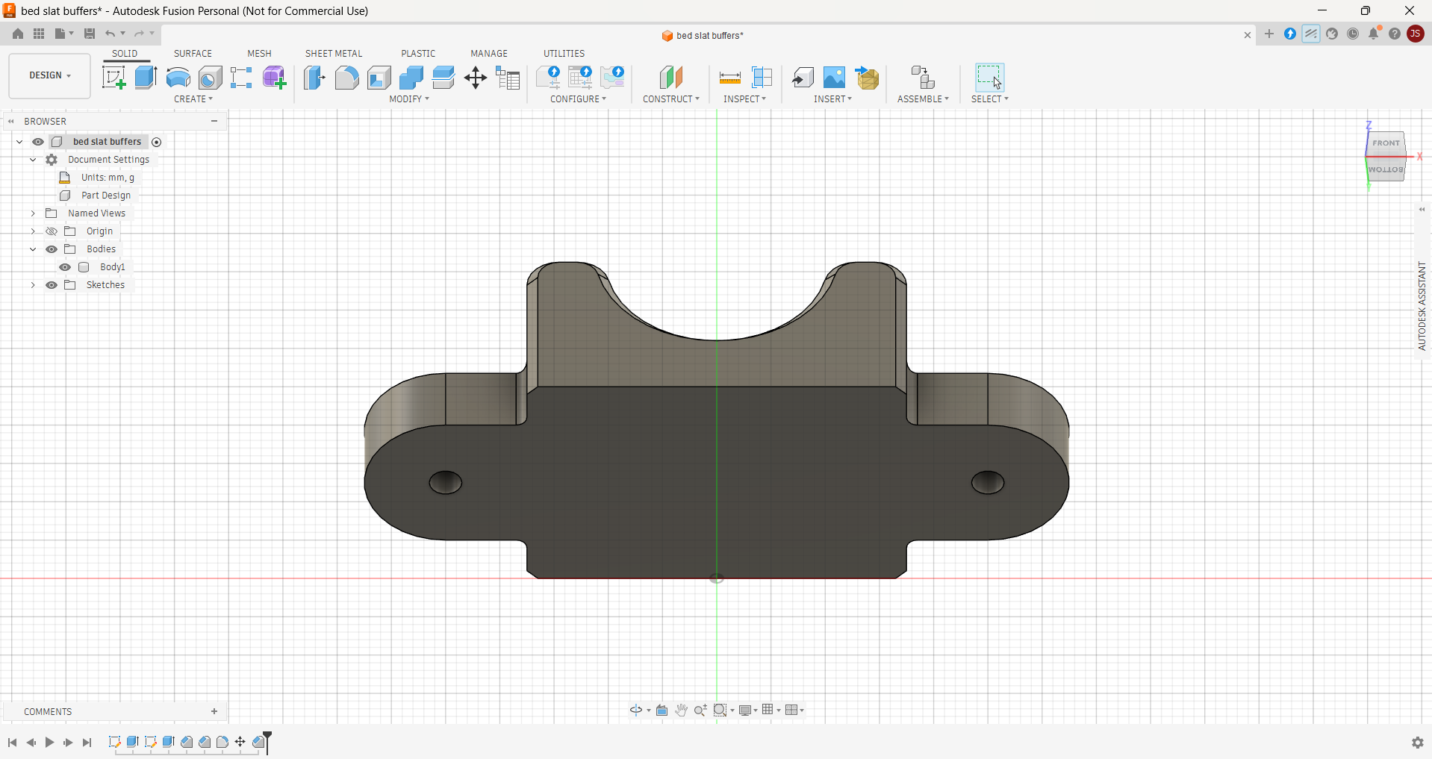Open the INSPECT dropdown menu
Screen dimensions: 1432x759
pos(744,99)
